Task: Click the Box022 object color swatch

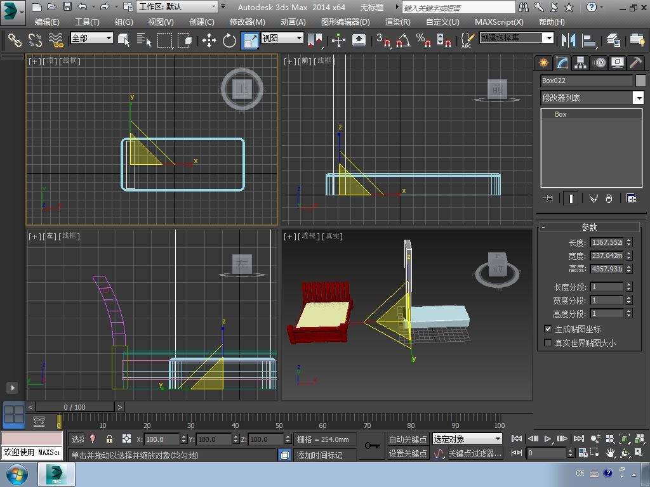Action: (x=640, y=81)
